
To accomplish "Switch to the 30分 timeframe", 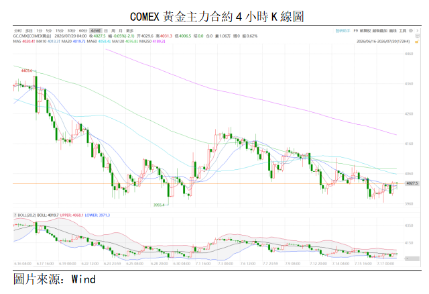I will (71, 31).
